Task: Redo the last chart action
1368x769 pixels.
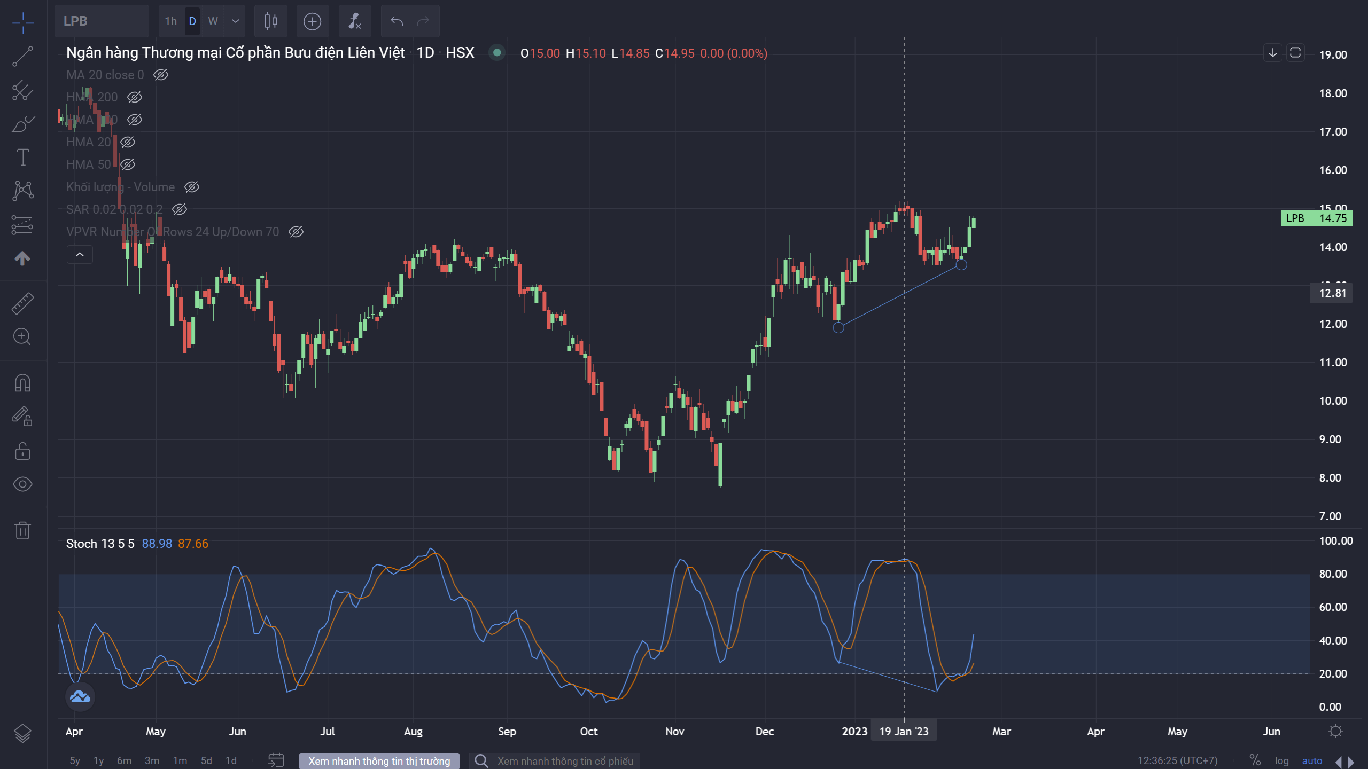Action: 424,21
